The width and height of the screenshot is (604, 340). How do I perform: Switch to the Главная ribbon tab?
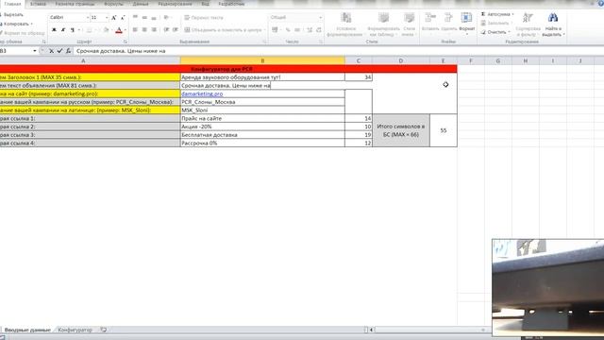[x=12, y=4]
